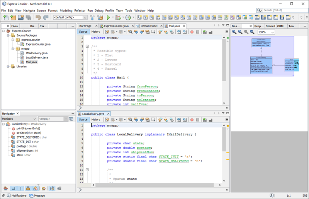Click the Redo arrow icon
The width and height of the screenshot is (309, 199).
[x=46, y=17]
